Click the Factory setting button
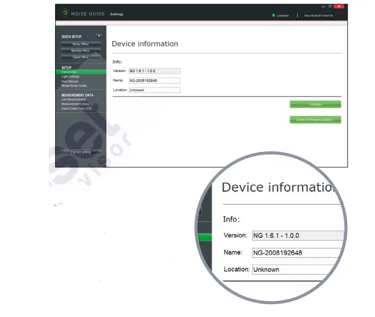Viewport: 375px width, 317px height. 81,152
